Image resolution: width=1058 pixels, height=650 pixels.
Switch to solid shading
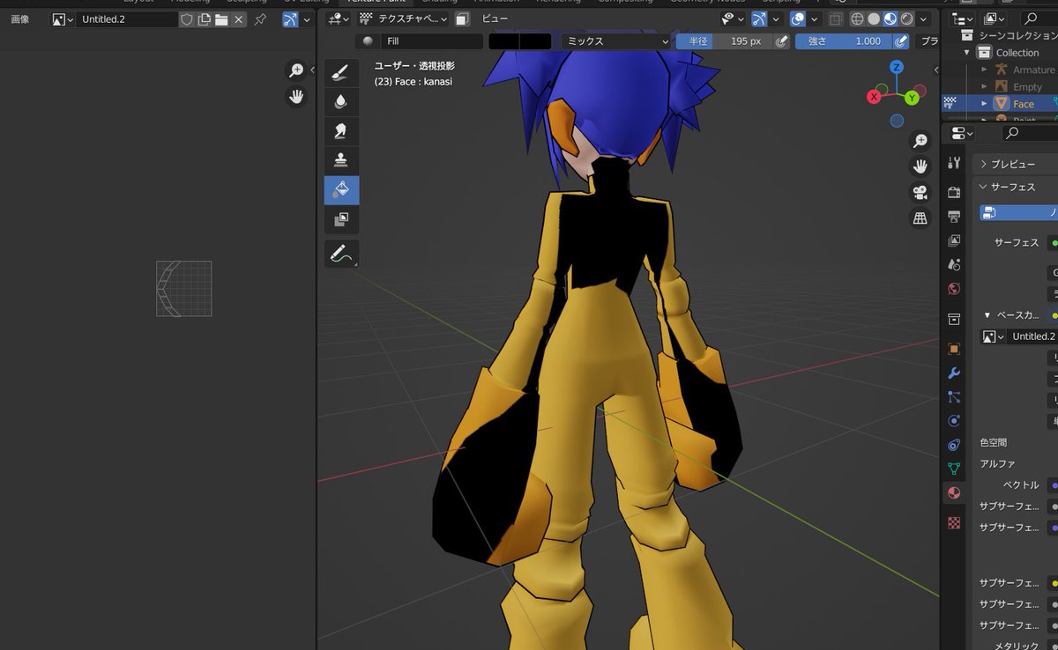tap(874, 18)
